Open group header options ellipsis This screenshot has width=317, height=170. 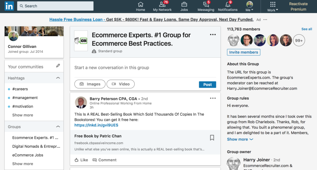click(213, 35)
